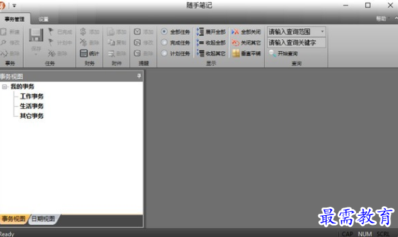This screenshot has height=237, width=398.
Task: Click 删除 icon in 附件 group
Action: tap(111, 53)
